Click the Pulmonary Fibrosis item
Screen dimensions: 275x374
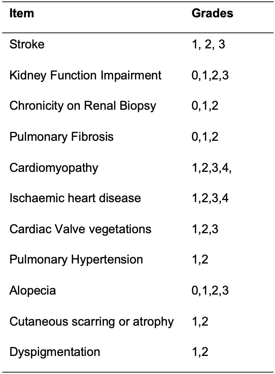point(61,137)
